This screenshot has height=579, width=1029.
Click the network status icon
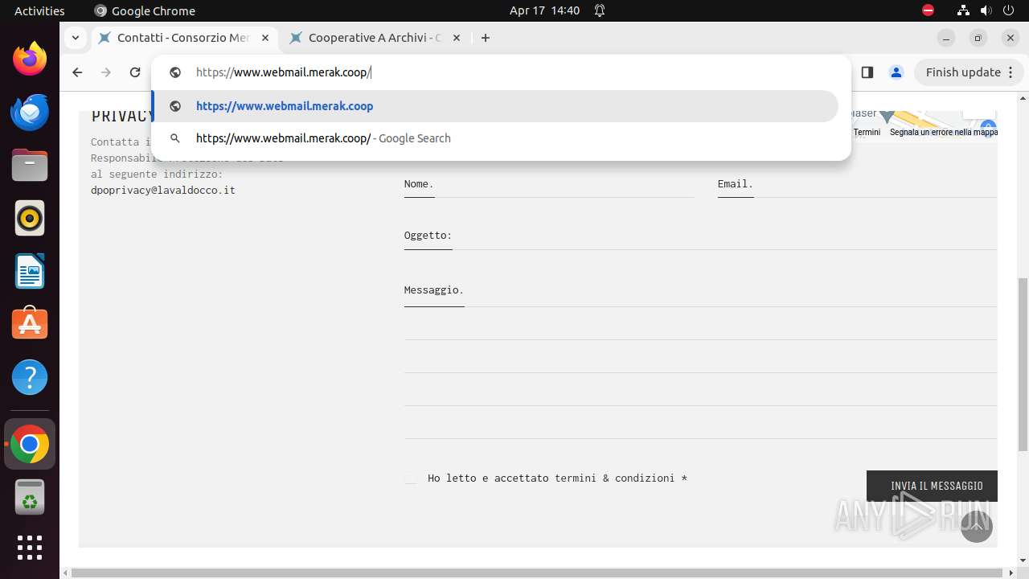point(964,10)
